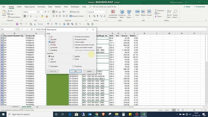Open the number format General dropdown
The height and width of the screenshot is (117, 208).
[105, 12]
